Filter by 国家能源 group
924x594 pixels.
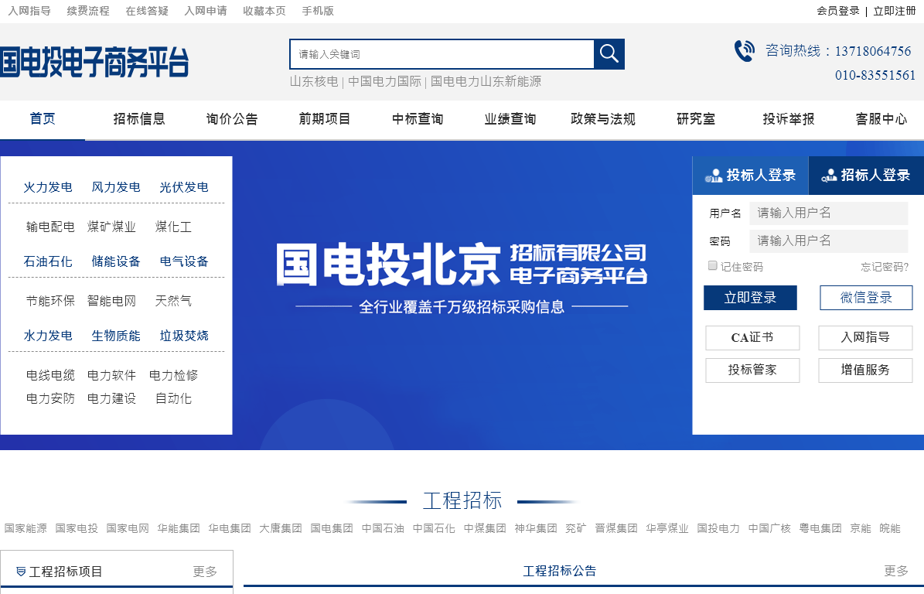coord(26,528)
